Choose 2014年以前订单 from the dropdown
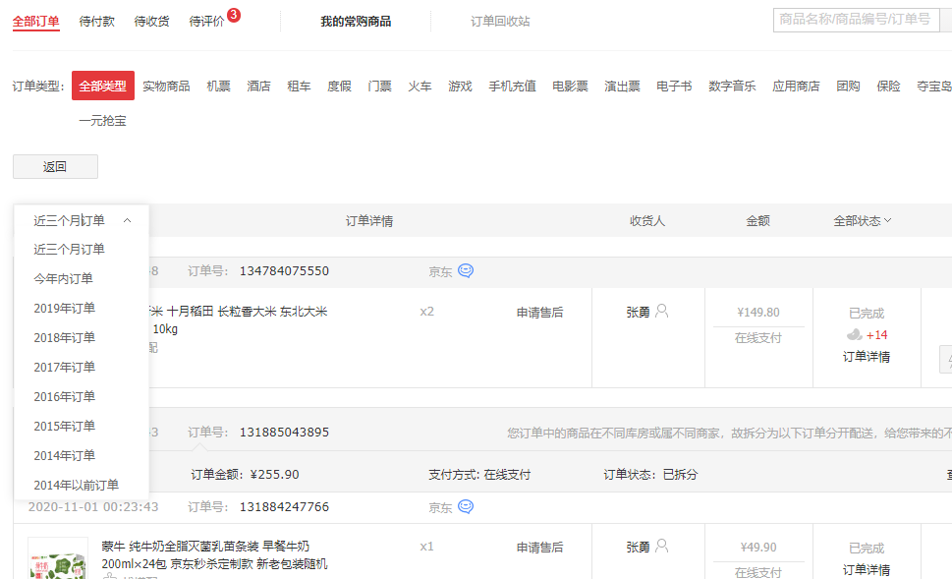The image size is (952, 579). pos(76,485)
